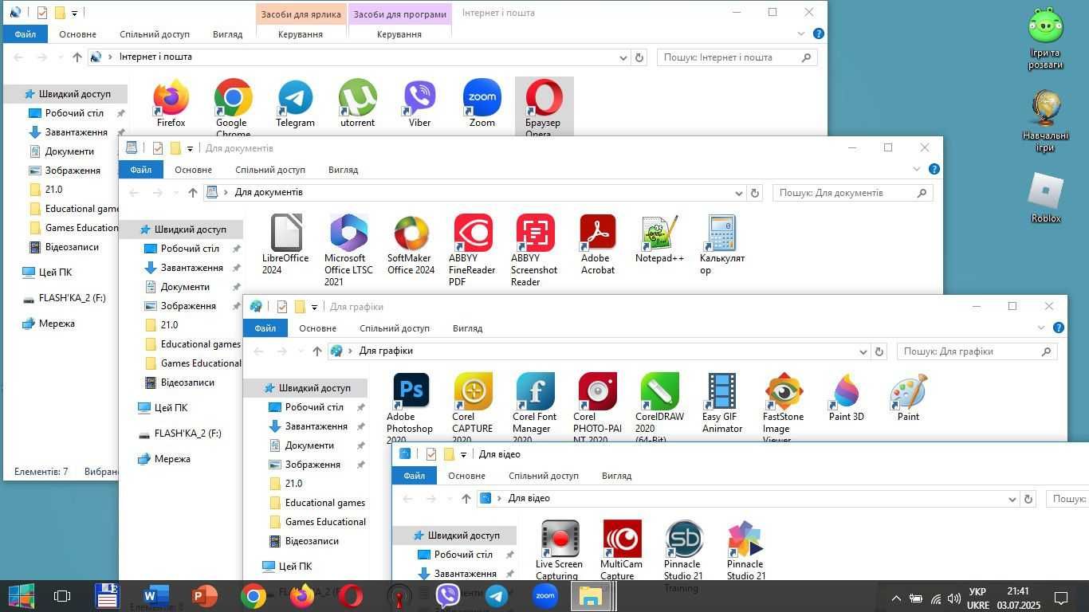This screenshot has height=612, width=1089.
Task: Open Help in the Для графіки window
Action: pyautogui.click(x=1059, y=328)
